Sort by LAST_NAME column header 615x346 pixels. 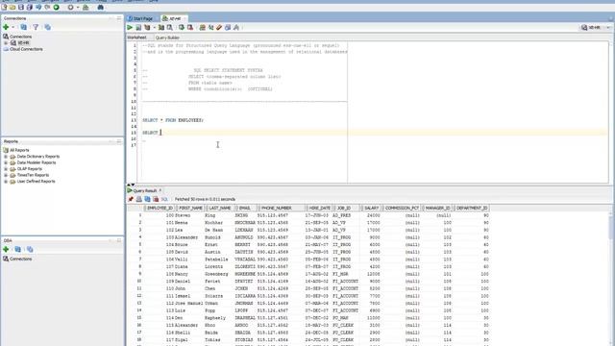point(220,208)
